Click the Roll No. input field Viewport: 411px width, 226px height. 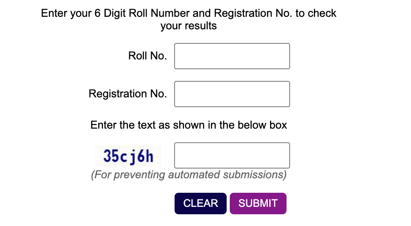(232, 56)
